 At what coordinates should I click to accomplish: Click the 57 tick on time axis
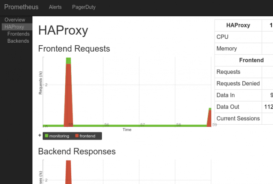(x=142, y=125)
